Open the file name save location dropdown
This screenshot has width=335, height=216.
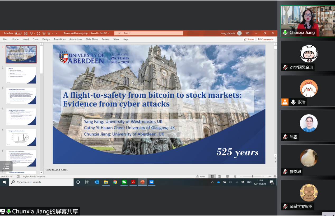[109, 33]
